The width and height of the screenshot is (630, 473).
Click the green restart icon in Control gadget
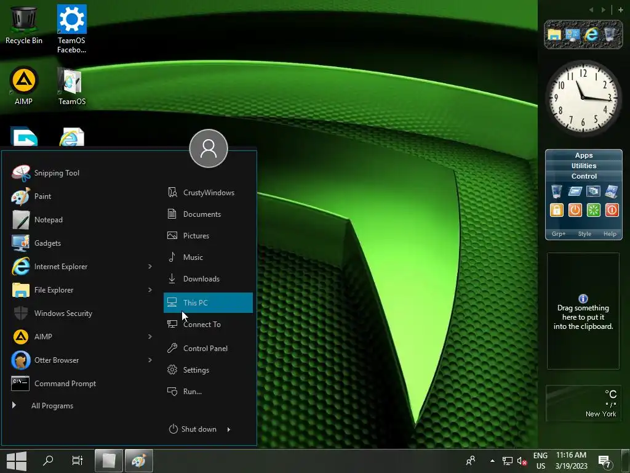click(x=594, y=210)
